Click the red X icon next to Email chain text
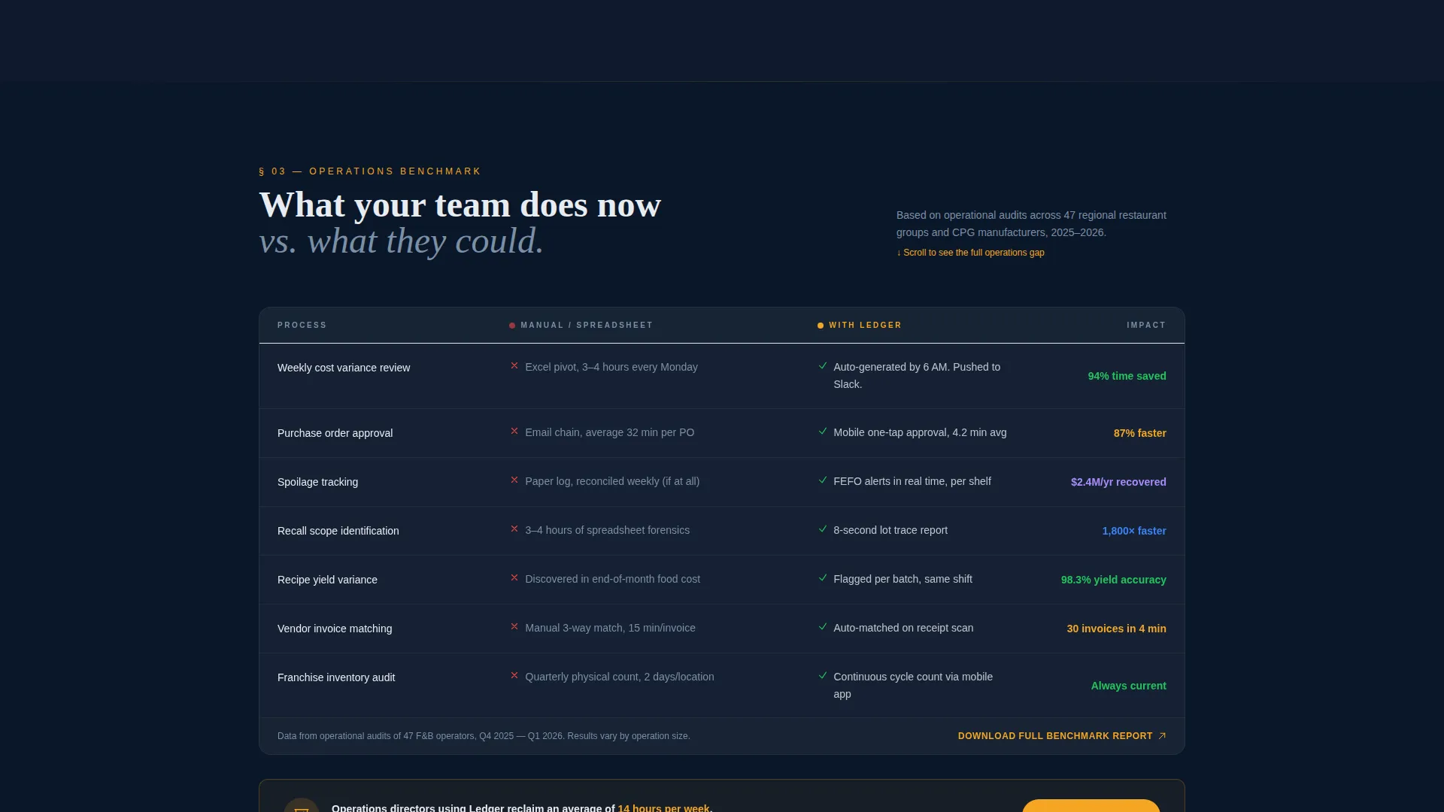The image size is (1444, 812). coord(514,432)
